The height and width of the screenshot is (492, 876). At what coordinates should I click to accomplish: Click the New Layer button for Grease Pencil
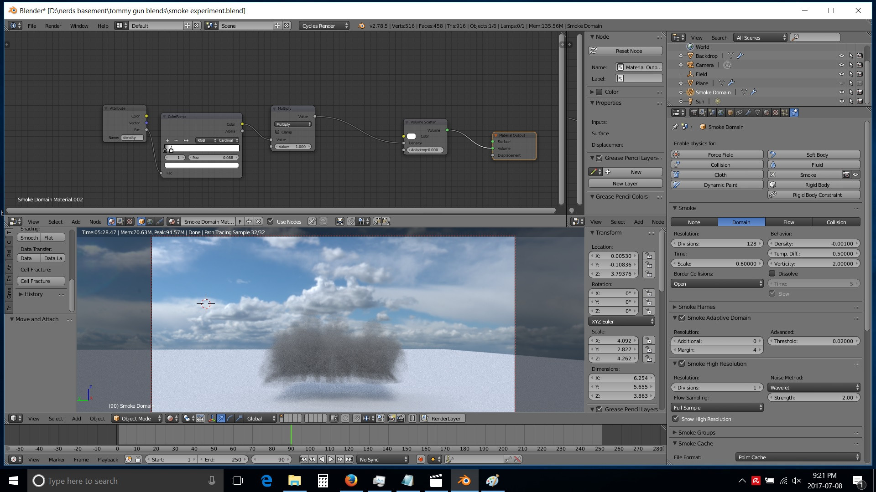(x=625, y=183)
